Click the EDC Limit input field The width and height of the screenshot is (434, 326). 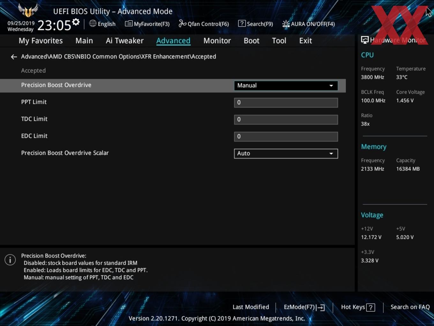(x=286, y=136)
